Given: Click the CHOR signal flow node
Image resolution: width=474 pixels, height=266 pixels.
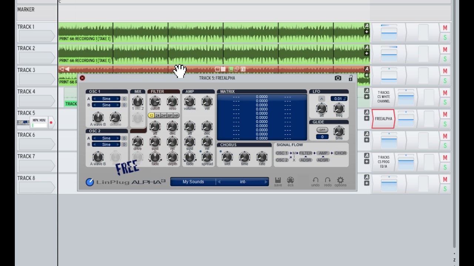Looking at the screenshot, I should coord(340,153).
